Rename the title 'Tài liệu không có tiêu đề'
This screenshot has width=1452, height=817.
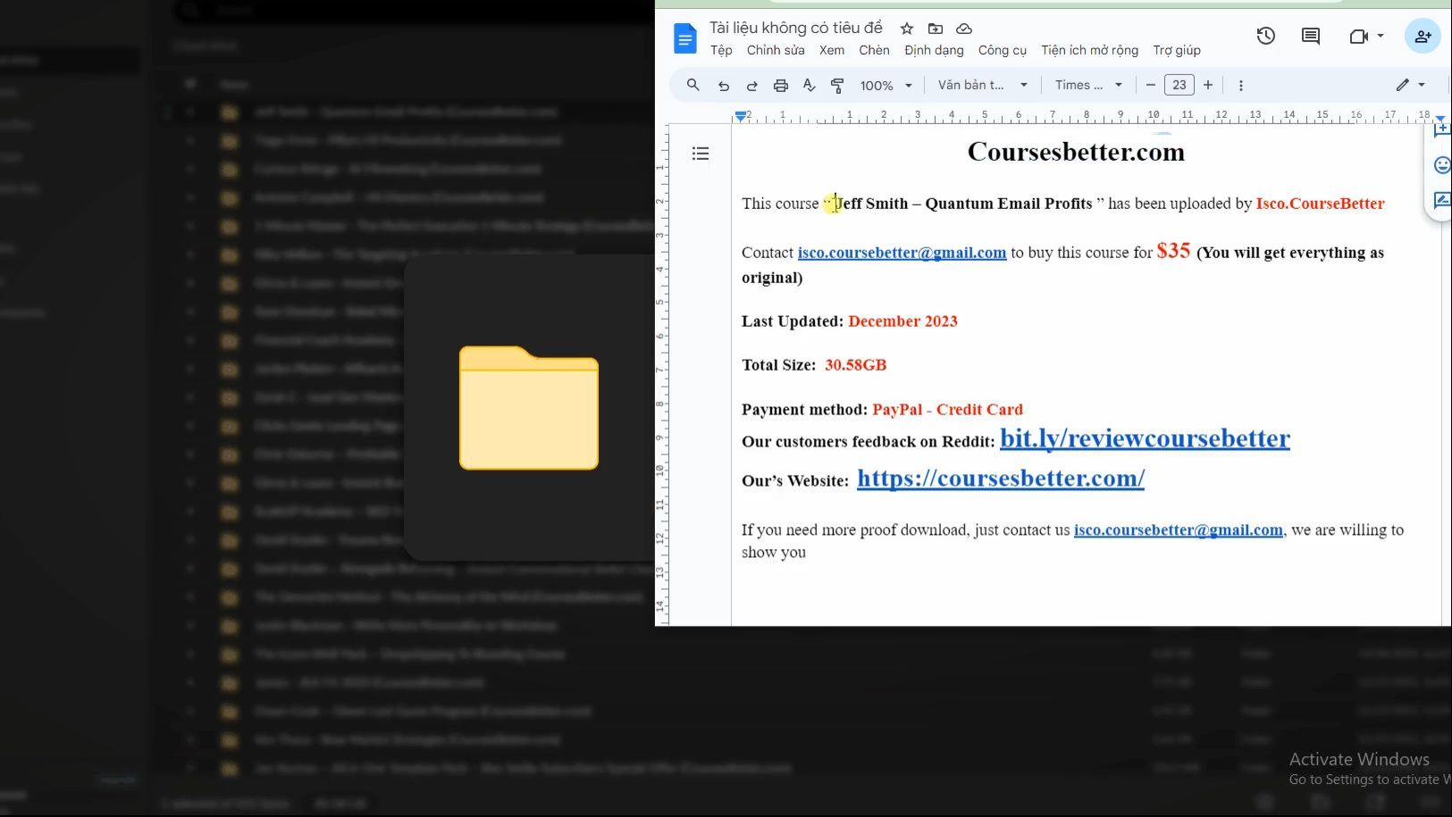tap(796, 28)
